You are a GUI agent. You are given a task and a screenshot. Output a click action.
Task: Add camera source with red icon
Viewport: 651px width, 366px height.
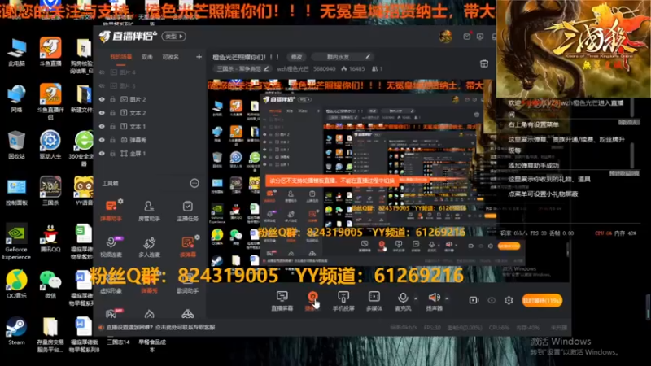[x=312, y=300]
